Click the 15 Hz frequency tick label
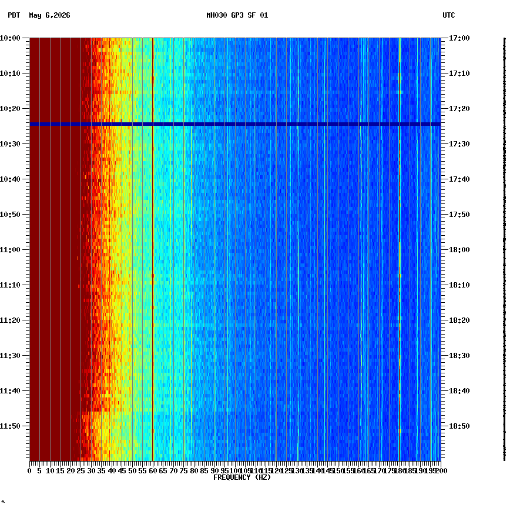The height and width of the screenshot is (508, 530). coord(61,471)
